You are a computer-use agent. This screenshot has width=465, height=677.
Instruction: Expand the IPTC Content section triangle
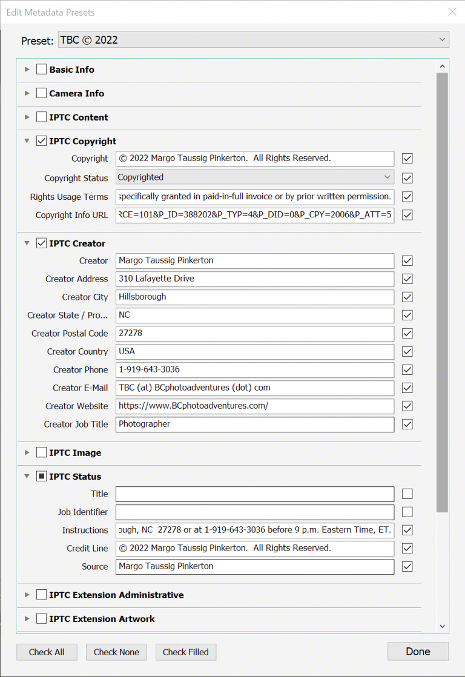click(27, 117)
